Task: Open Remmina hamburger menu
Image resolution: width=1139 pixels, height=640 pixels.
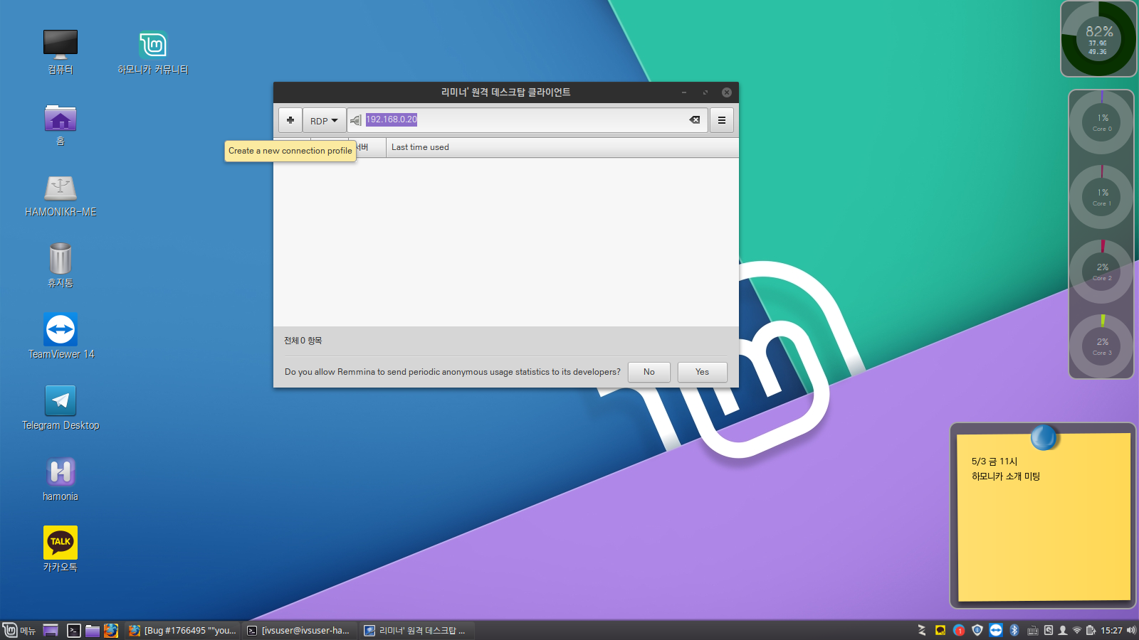Action: coord(721,120)
